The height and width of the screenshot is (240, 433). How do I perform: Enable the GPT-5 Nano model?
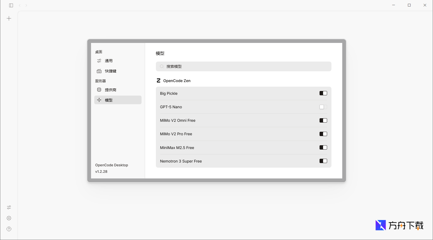click(323, 107)
